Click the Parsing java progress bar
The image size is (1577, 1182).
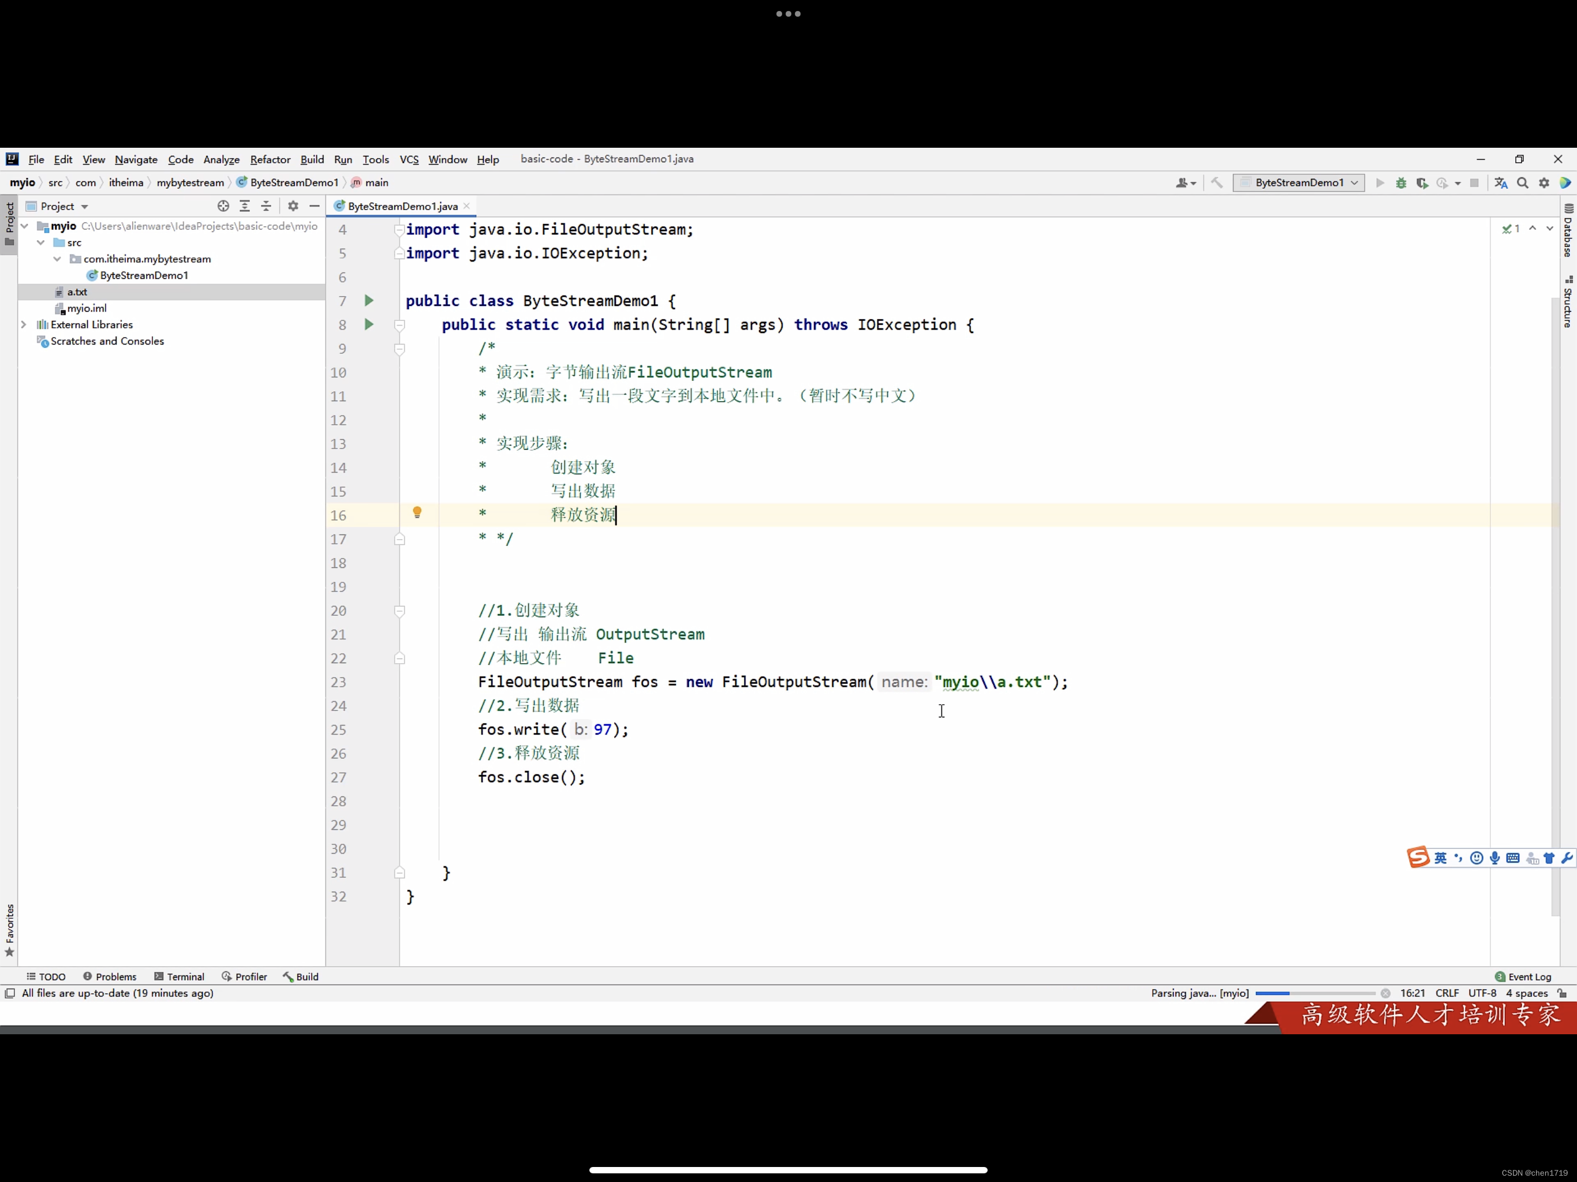click(1314, 993)
